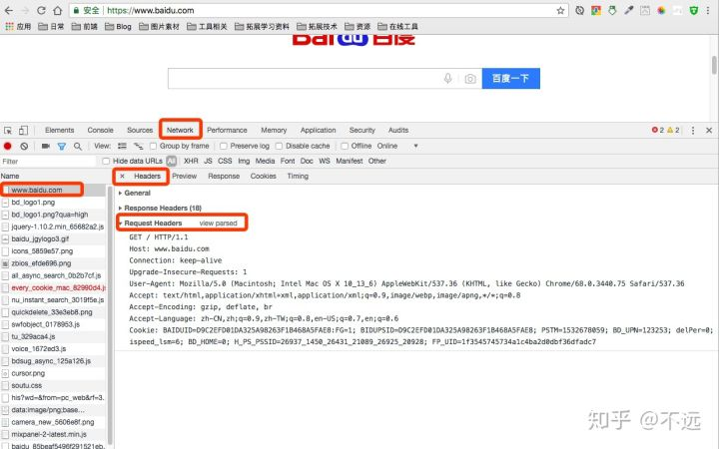Image resolution: width=719 pixels, height=449 pixels.
Task: Filter requests by XHR
Action: tap(191, 162)
